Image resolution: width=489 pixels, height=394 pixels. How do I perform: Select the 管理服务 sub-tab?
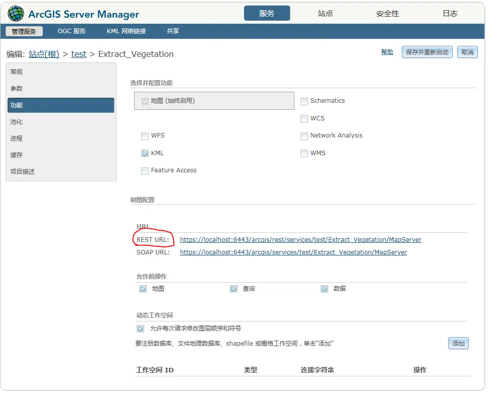[24, 31]
